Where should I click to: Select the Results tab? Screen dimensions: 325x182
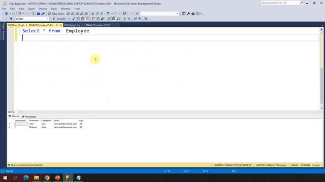(14, 116)
